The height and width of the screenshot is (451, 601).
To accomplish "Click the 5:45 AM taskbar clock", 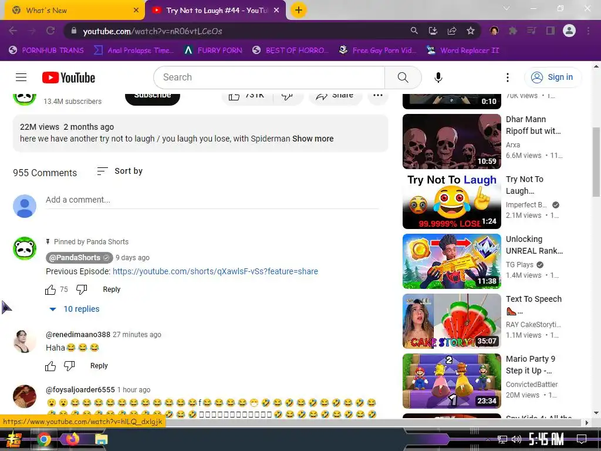I will coord(546,439).
